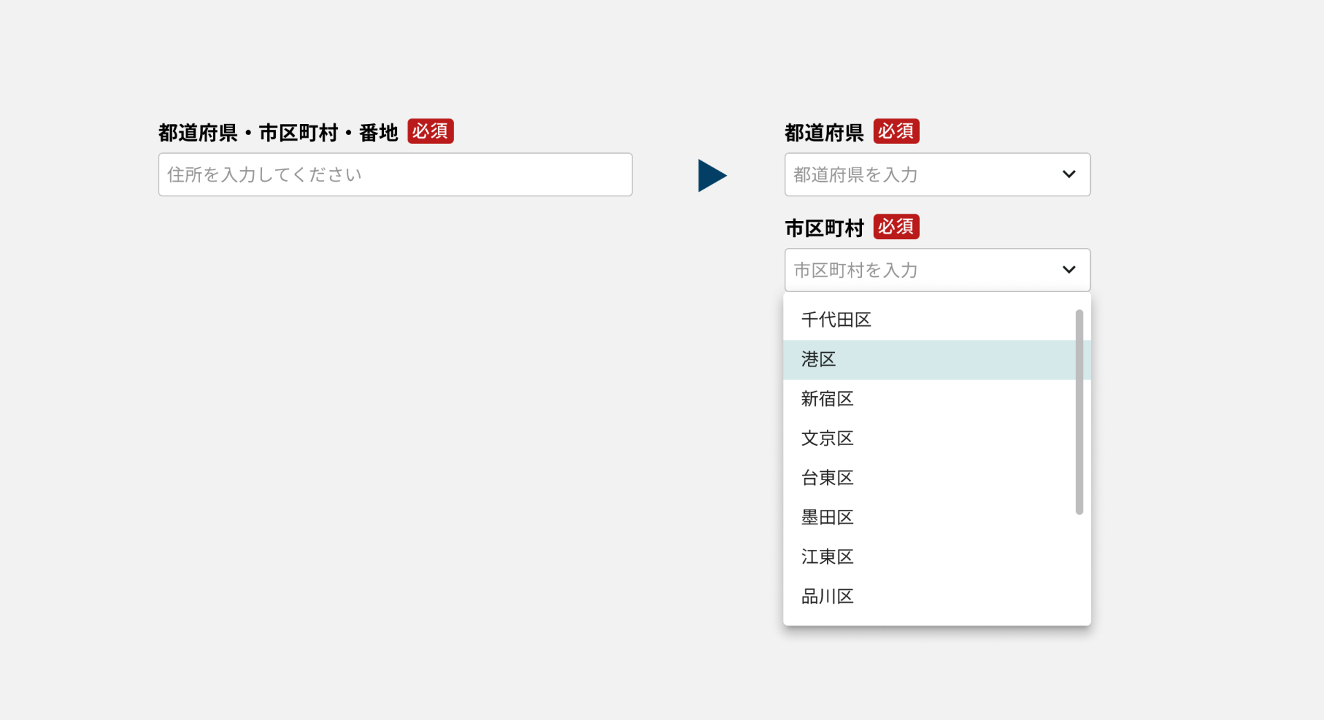The height and width of the screenshot is (720, 1324).
Task: Pick 品川区 at the list bottom
Action: coord(827,597)
